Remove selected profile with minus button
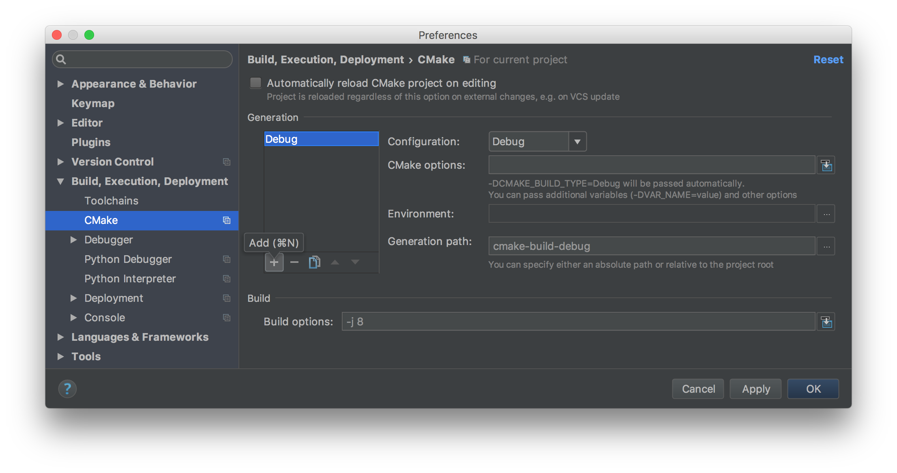The image size is (897, 473). [294, 262]
